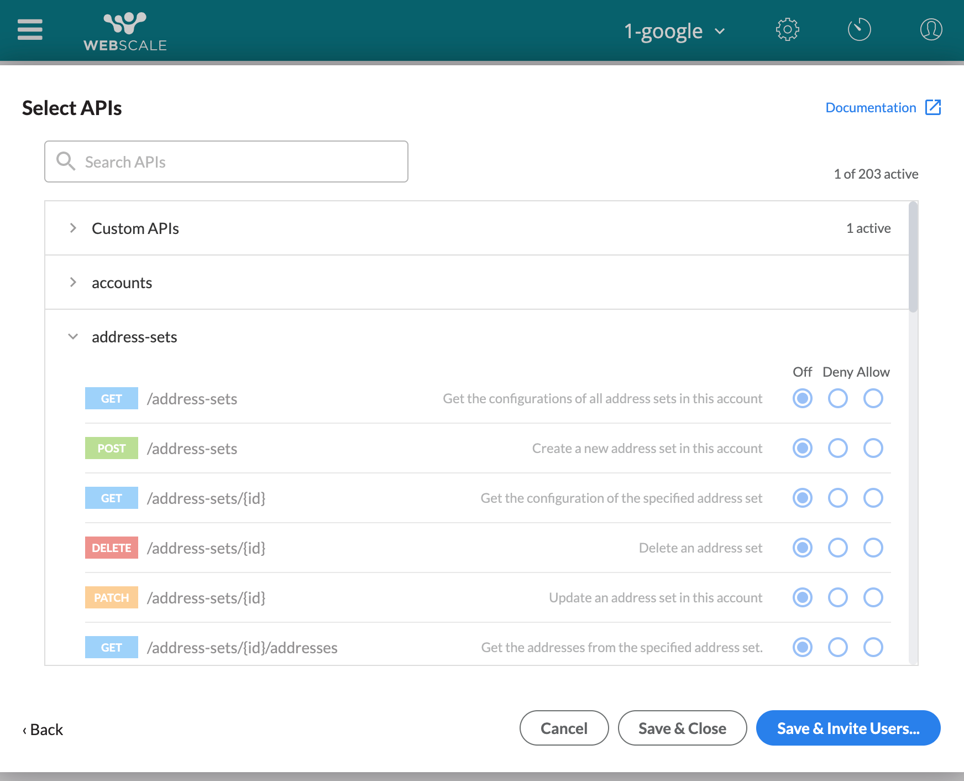Set DELETE /address-sets/{id} to Deny
Image resolution: width=964 pixels, height=781 pixels.
837,548
